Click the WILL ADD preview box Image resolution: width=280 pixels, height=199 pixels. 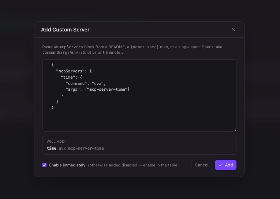pyautogui.click(x=139, y=145)
